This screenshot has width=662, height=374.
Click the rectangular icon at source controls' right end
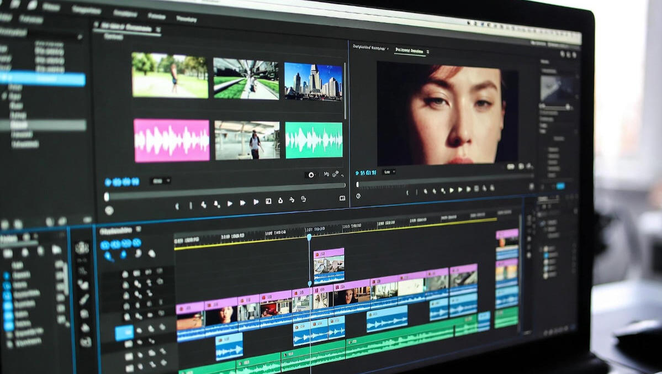tap(342, 198)
